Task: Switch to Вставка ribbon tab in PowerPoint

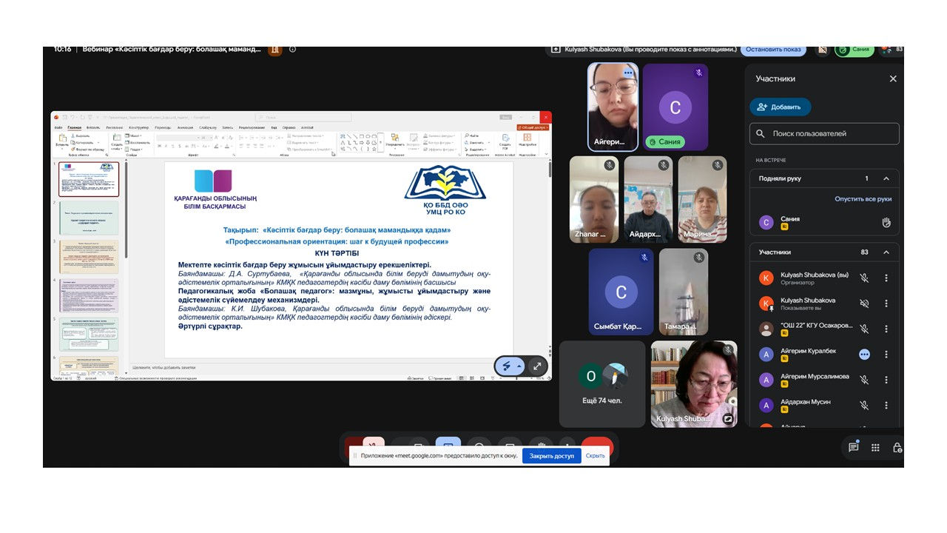Action: (93, 127)
